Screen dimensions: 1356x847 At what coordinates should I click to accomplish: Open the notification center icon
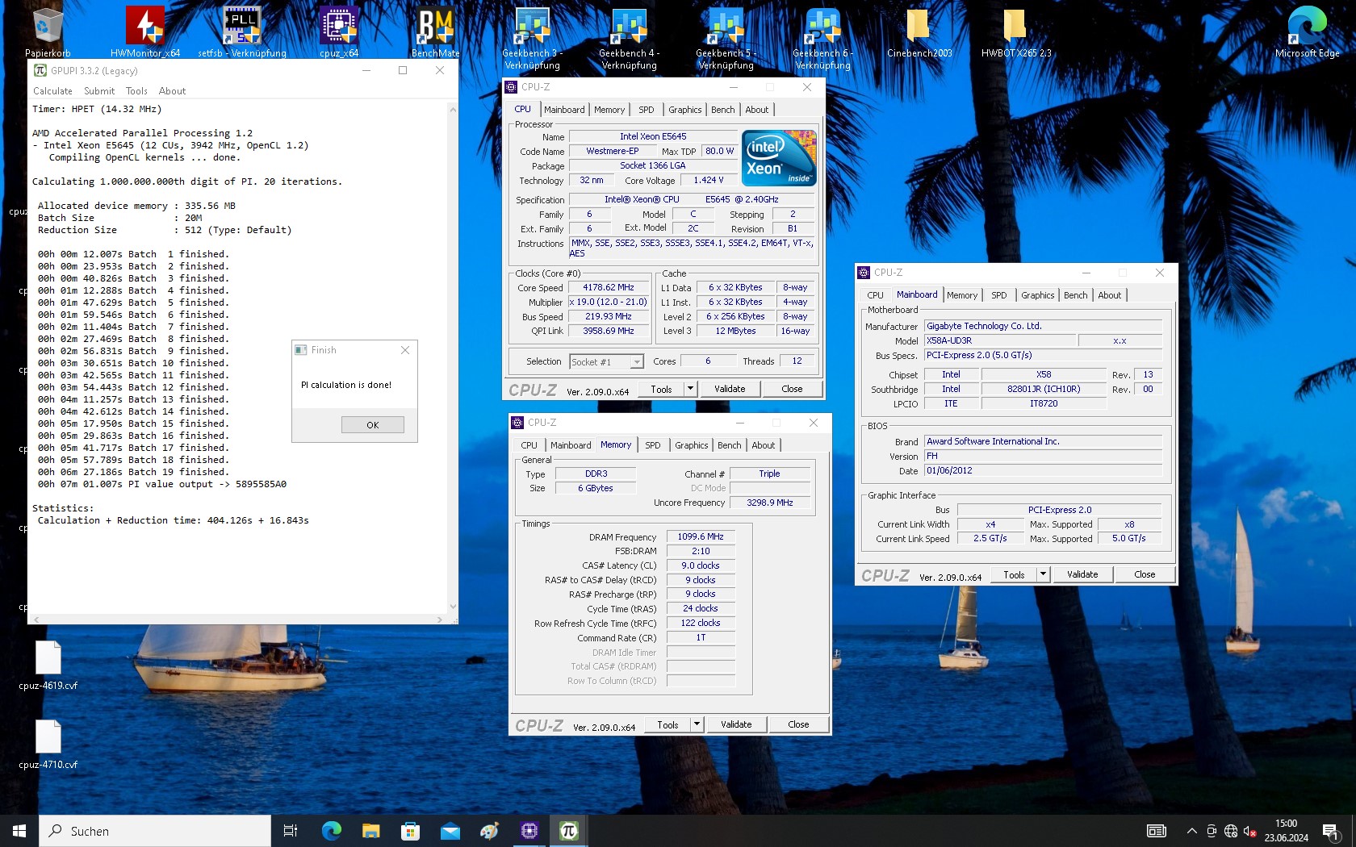pyautogui.click(x=1331, y=831)
